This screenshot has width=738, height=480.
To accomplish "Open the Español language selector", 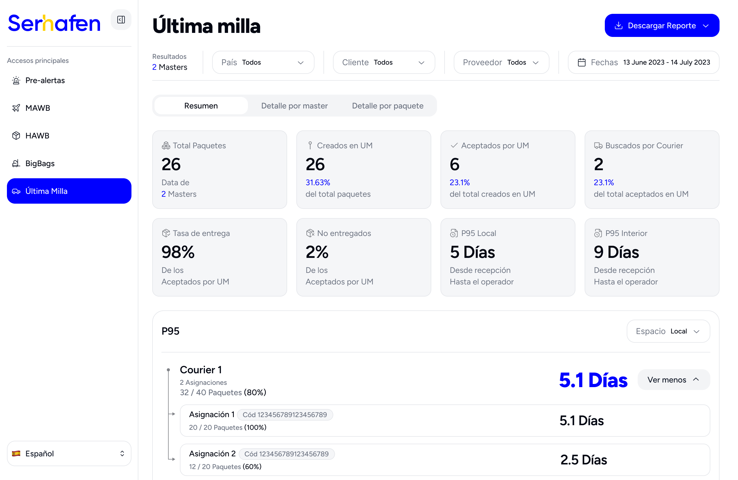I will pyautogui.click(x=69, y=453).
